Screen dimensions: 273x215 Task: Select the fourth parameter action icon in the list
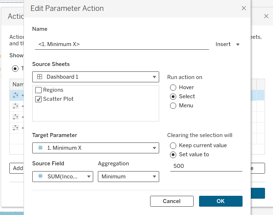coord(15,127)
